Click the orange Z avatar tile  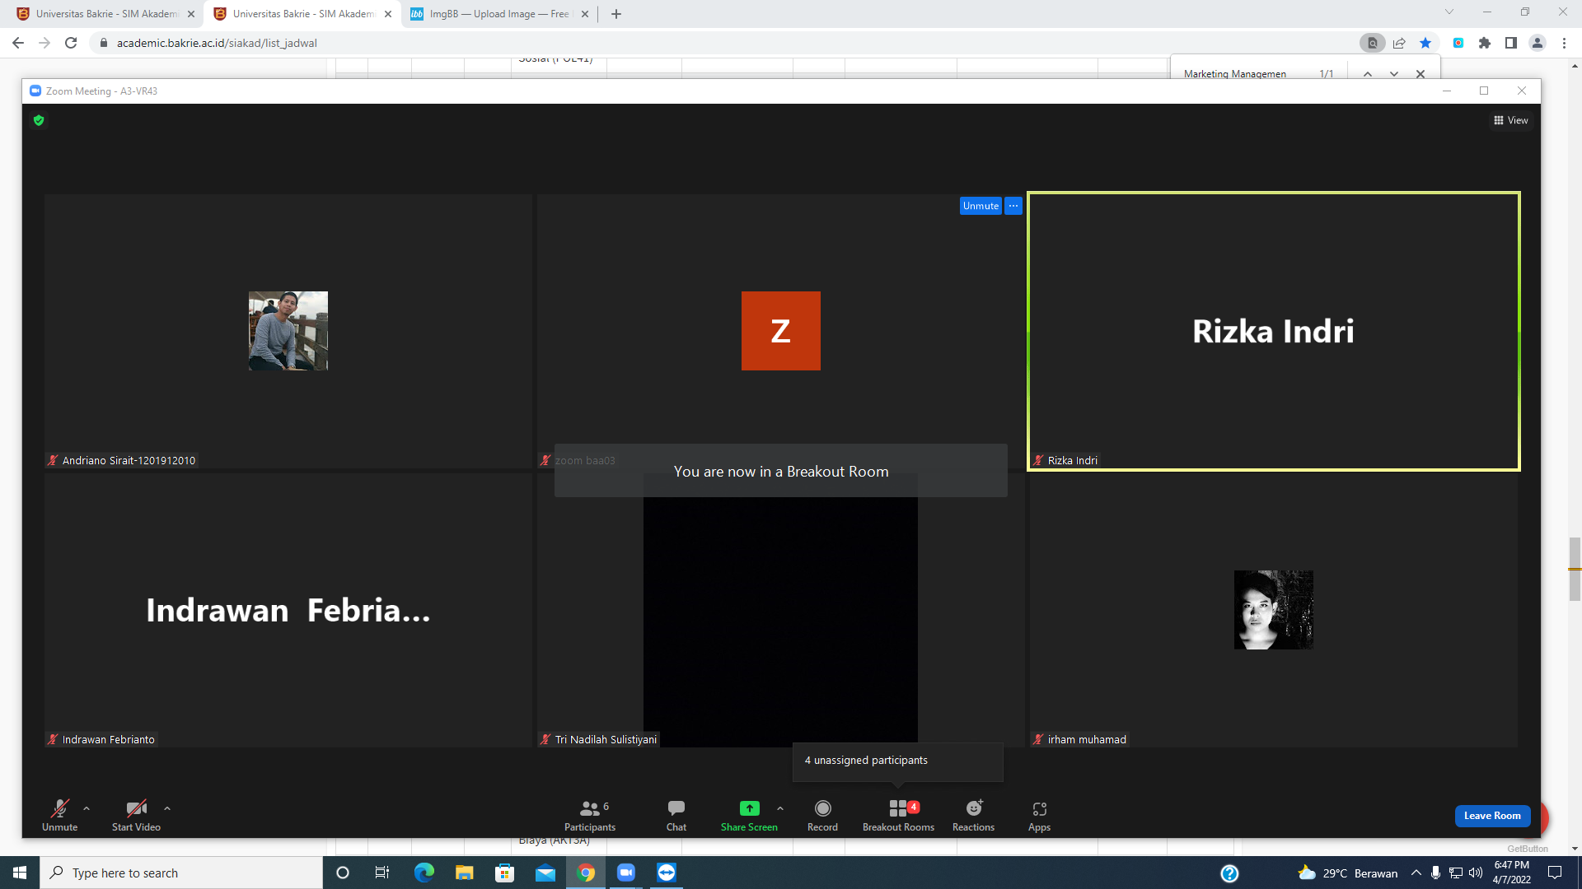(x=781, y=331)
